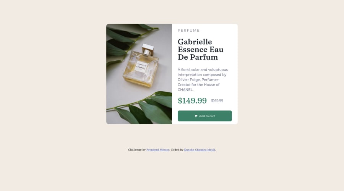Click the "Challenge by" footer text
344x191 pixels.
tap(137, 150)
